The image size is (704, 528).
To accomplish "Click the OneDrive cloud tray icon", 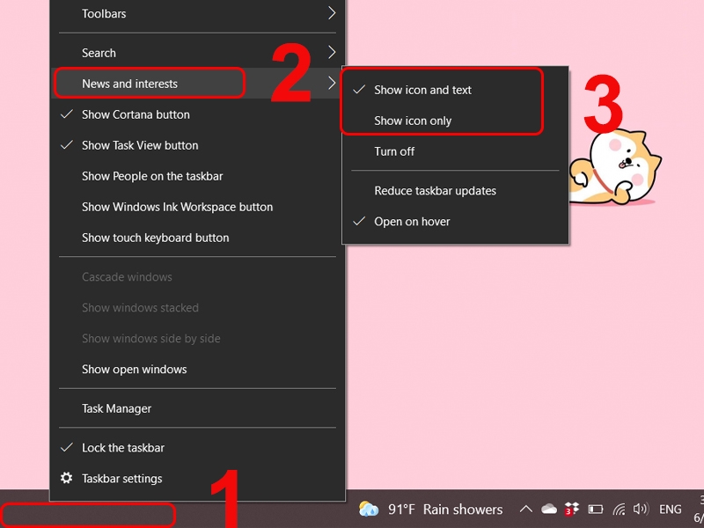I will coord(548,510).
